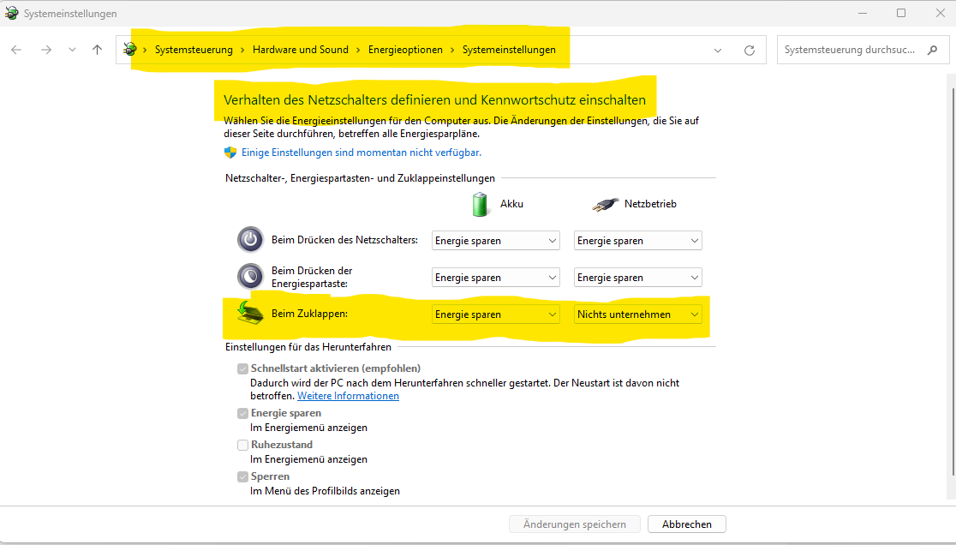Open Netzschalter Akku dropdown
The image size is (956, 545).
pos(496,241)
